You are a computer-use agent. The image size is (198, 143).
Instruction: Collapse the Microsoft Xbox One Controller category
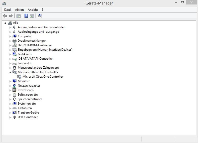coord(10,72)
